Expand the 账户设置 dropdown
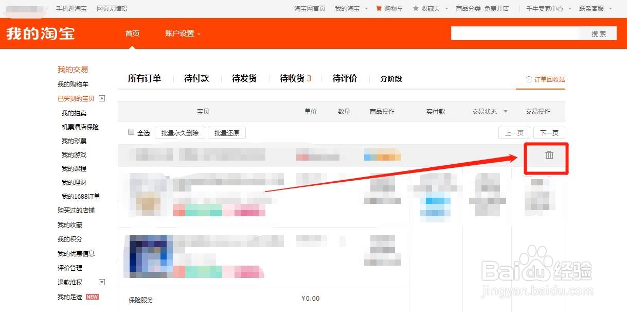Viewport: 627px width, 312px height. (183, 33)
